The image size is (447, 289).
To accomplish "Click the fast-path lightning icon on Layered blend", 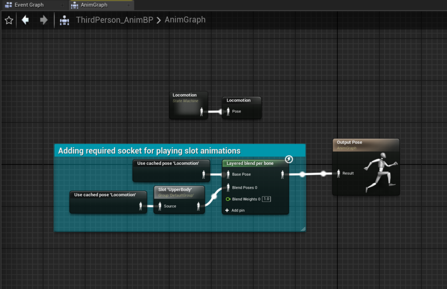I will 289,160.
